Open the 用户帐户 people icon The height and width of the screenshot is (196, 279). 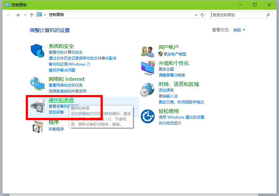pos(147,52)
